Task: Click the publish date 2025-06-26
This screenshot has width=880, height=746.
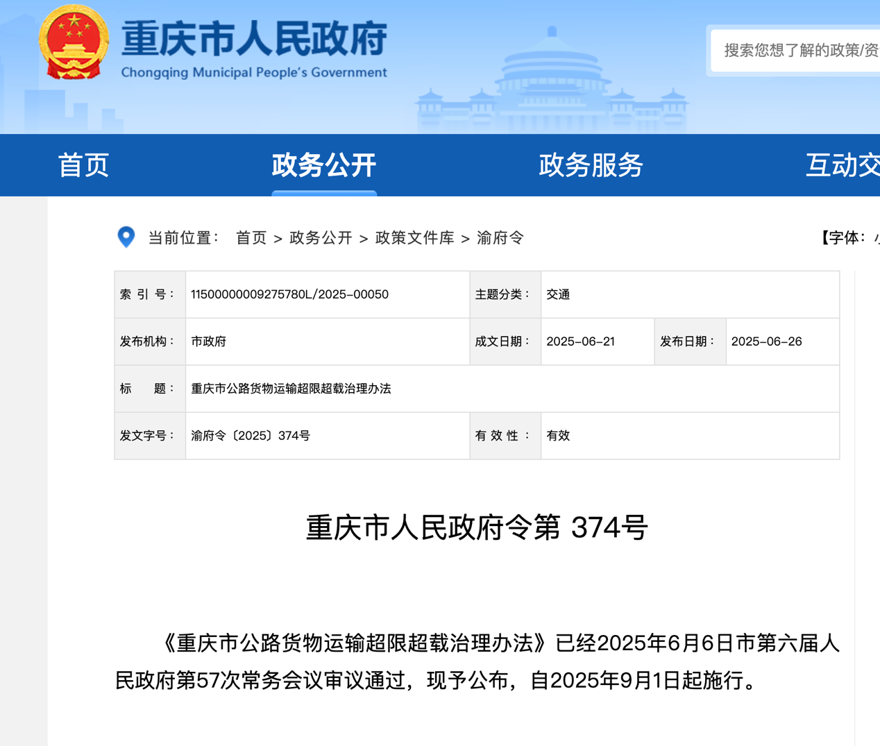Action: pos(766,341)
